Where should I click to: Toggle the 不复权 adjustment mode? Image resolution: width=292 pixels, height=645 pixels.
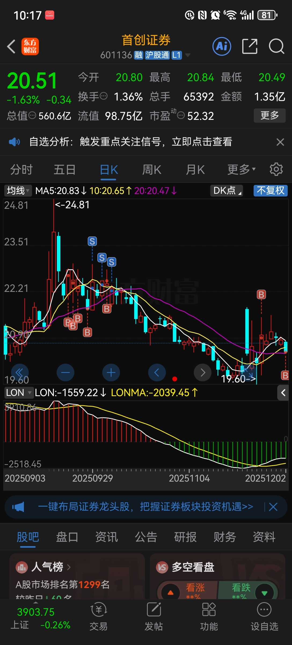(x=271, y=191)
